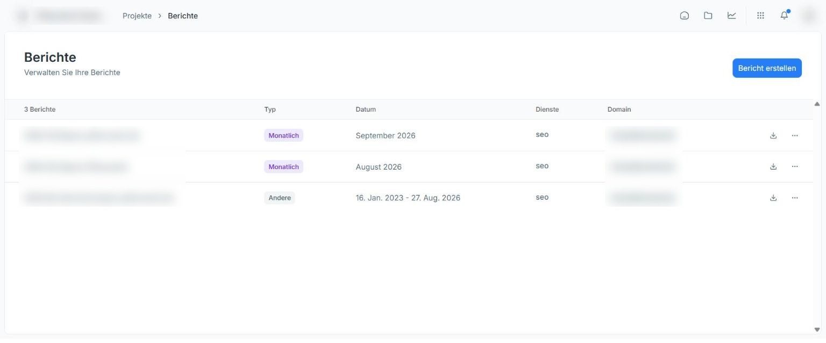Click the Monatlich tag for August 2026
The width and height of the screenshot is (826, 343).
click(283, 166)
